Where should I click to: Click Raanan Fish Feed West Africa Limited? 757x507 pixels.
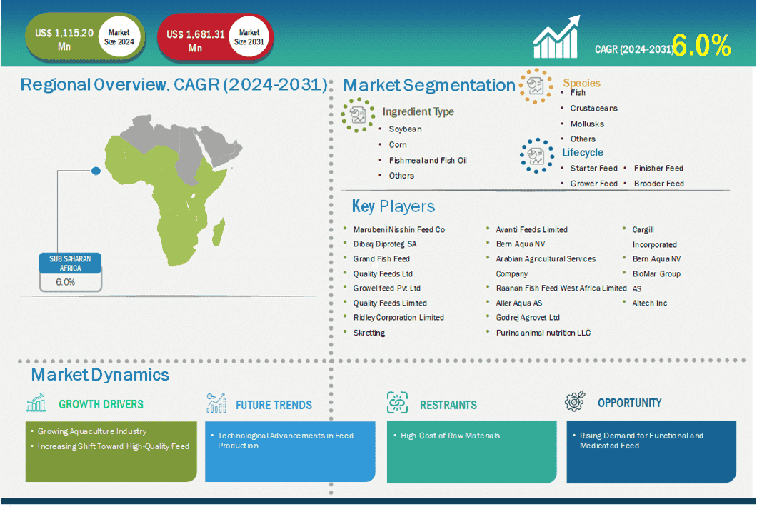(561, 288)
